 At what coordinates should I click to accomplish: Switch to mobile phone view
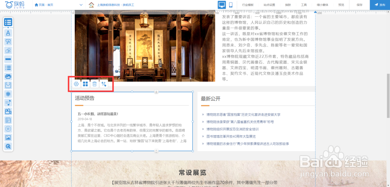pyautogui.click(x=230, y=5)
